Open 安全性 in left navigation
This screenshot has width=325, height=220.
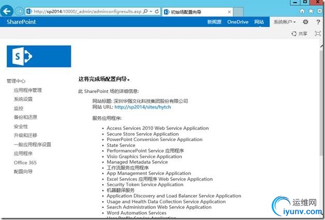coord(21,126)
